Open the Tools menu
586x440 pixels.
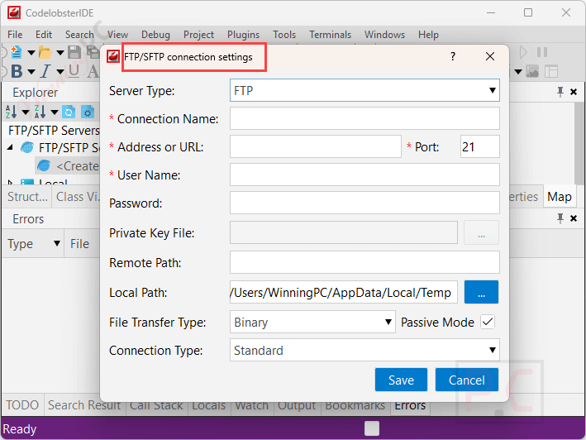(x=284, y=35)
